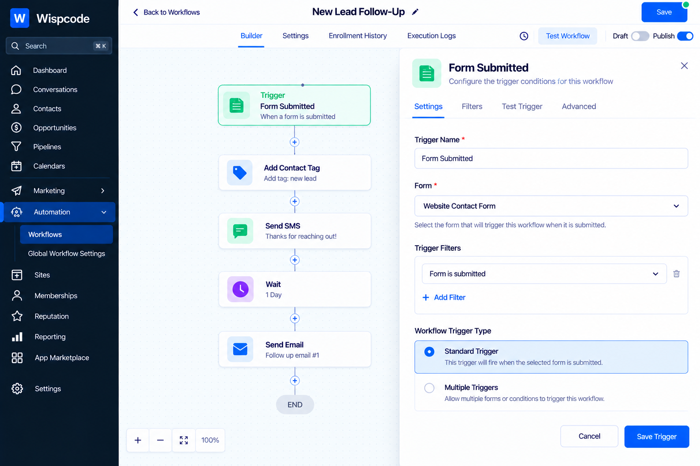
Task: Open version history clock icon
Action: click(x=524, y=36)
